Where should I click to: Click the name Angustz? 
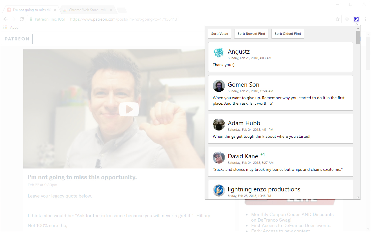239,52
